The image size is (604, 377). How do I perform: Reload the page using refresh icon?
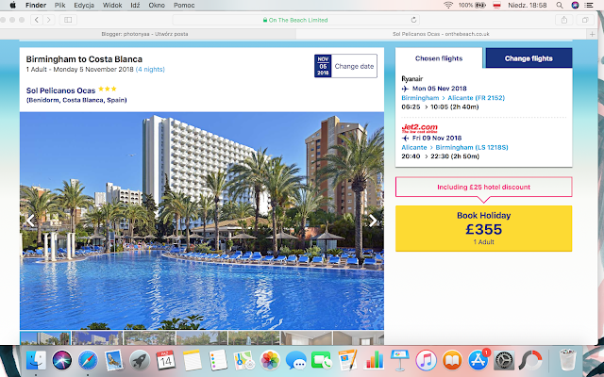pyautogui.click(x=413, y=20)
